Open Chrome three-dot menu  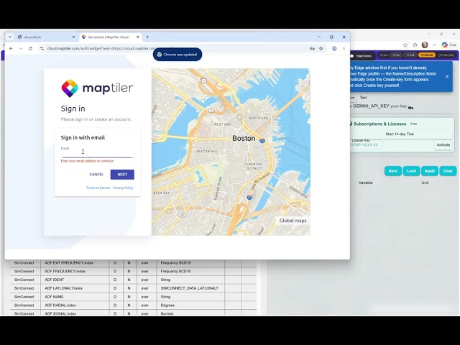pyautogui.click(x=344, y=49)
